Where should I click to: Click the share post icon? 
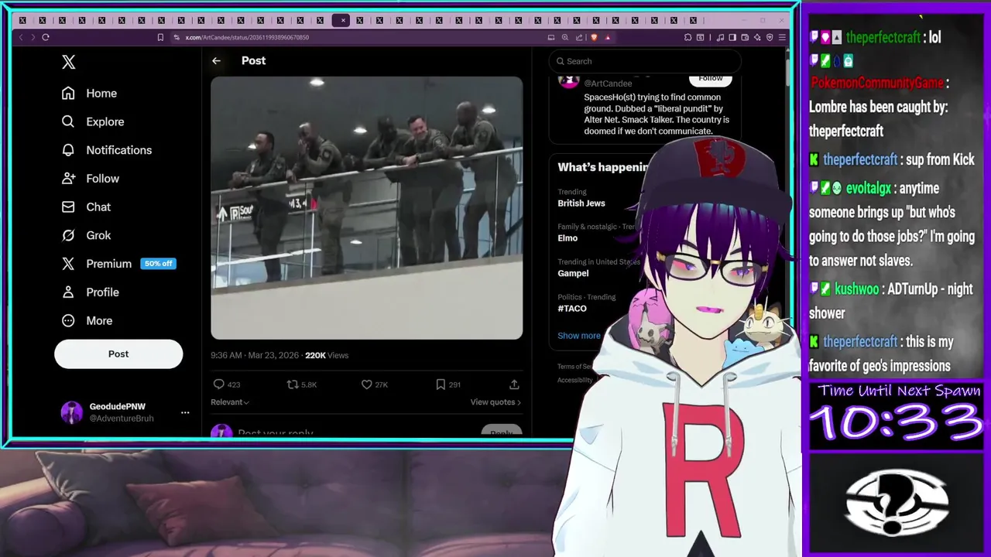tap(514, 384)
